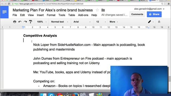Star this document
Image resolution: width=171 pixels, height=96 pixels.
coord(97,10)
